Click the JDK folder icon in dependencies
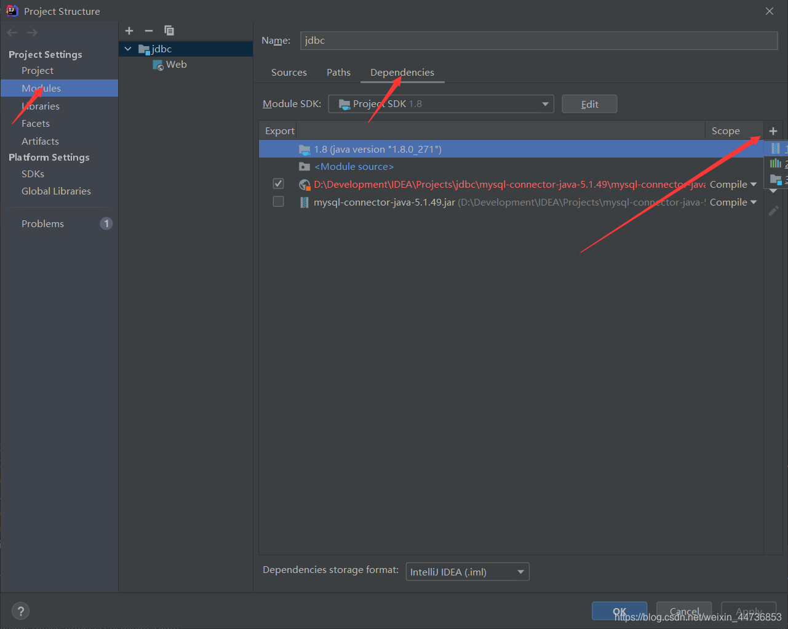The width and height of the screenshot is (788, 629). click(304, 149)
